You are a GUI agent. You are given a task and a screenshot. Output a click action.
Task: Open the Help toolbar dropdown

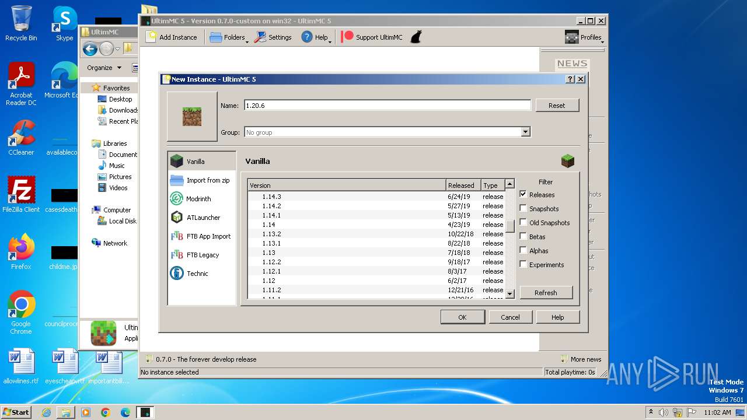(x=316, y=37)
